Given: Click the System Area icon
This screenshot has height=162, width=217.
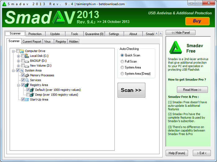Looking at the screenshot, I should point(22,71).
